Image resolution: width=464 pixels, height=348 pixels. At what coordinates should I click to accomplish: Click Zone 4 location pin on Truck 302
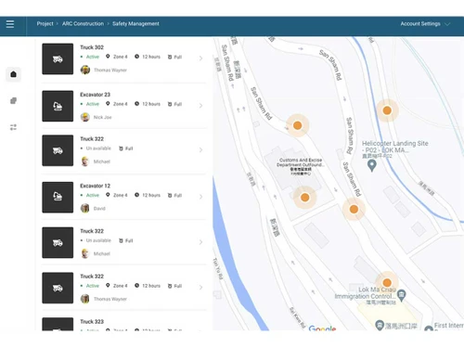tap(108, 57)
